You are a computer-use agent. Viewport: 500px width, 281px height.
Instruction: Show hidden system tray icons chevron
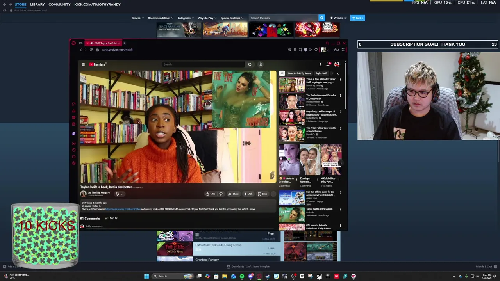point(454,276)
